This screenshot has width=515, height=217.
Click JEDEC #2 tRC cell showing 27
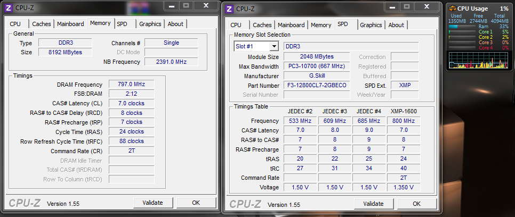300,168
